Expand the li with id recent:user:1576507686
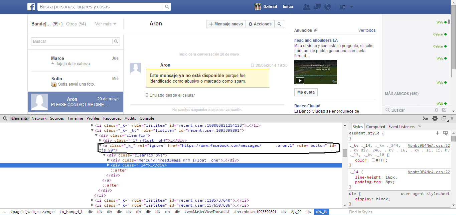The image size is (456, 215). 93,205
